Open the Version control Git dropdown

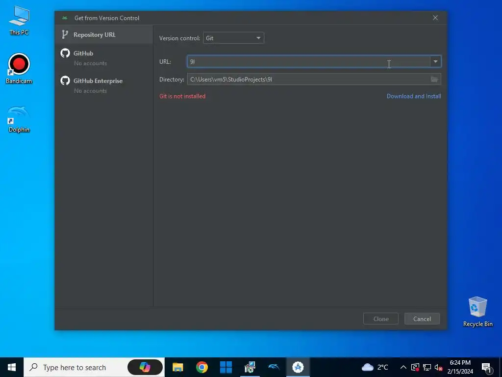point(233,38)
